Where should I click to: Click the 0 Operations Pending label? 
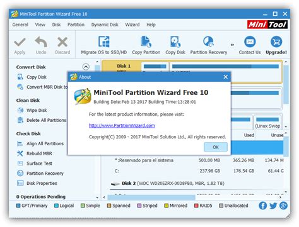point(41,197)
